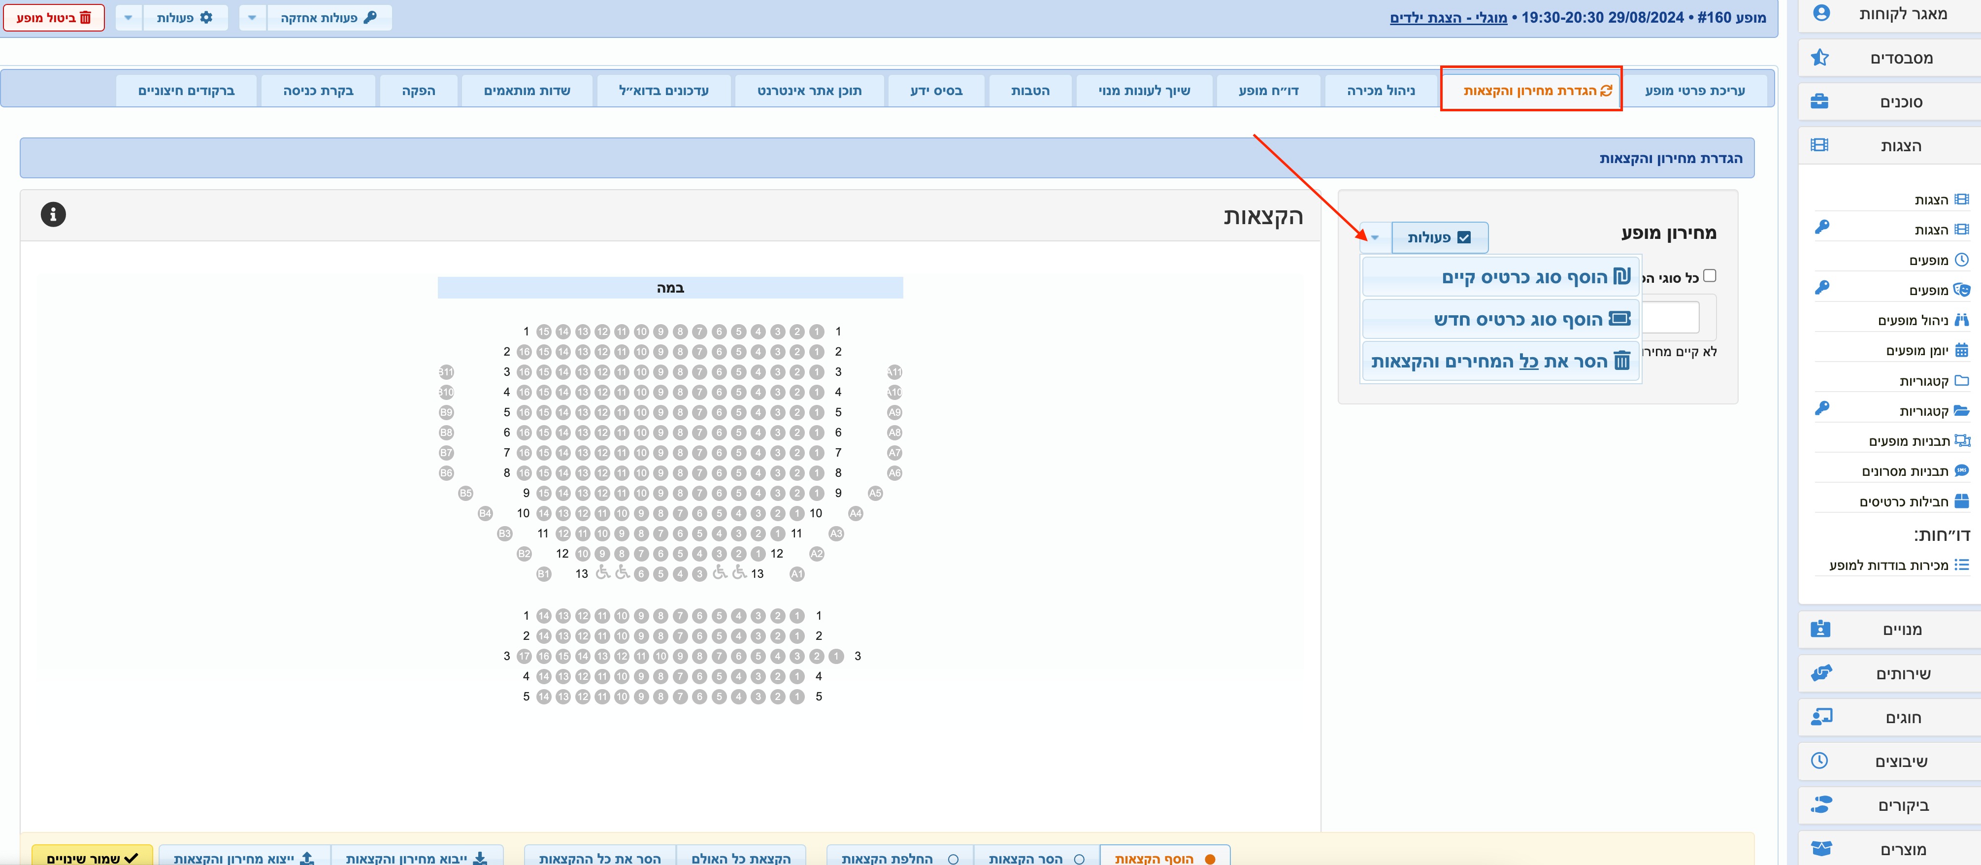Viewport: 1981px width, 865px height.
Task: Switch to the ניהול מכירה tab
Action: pos(1381,91)
